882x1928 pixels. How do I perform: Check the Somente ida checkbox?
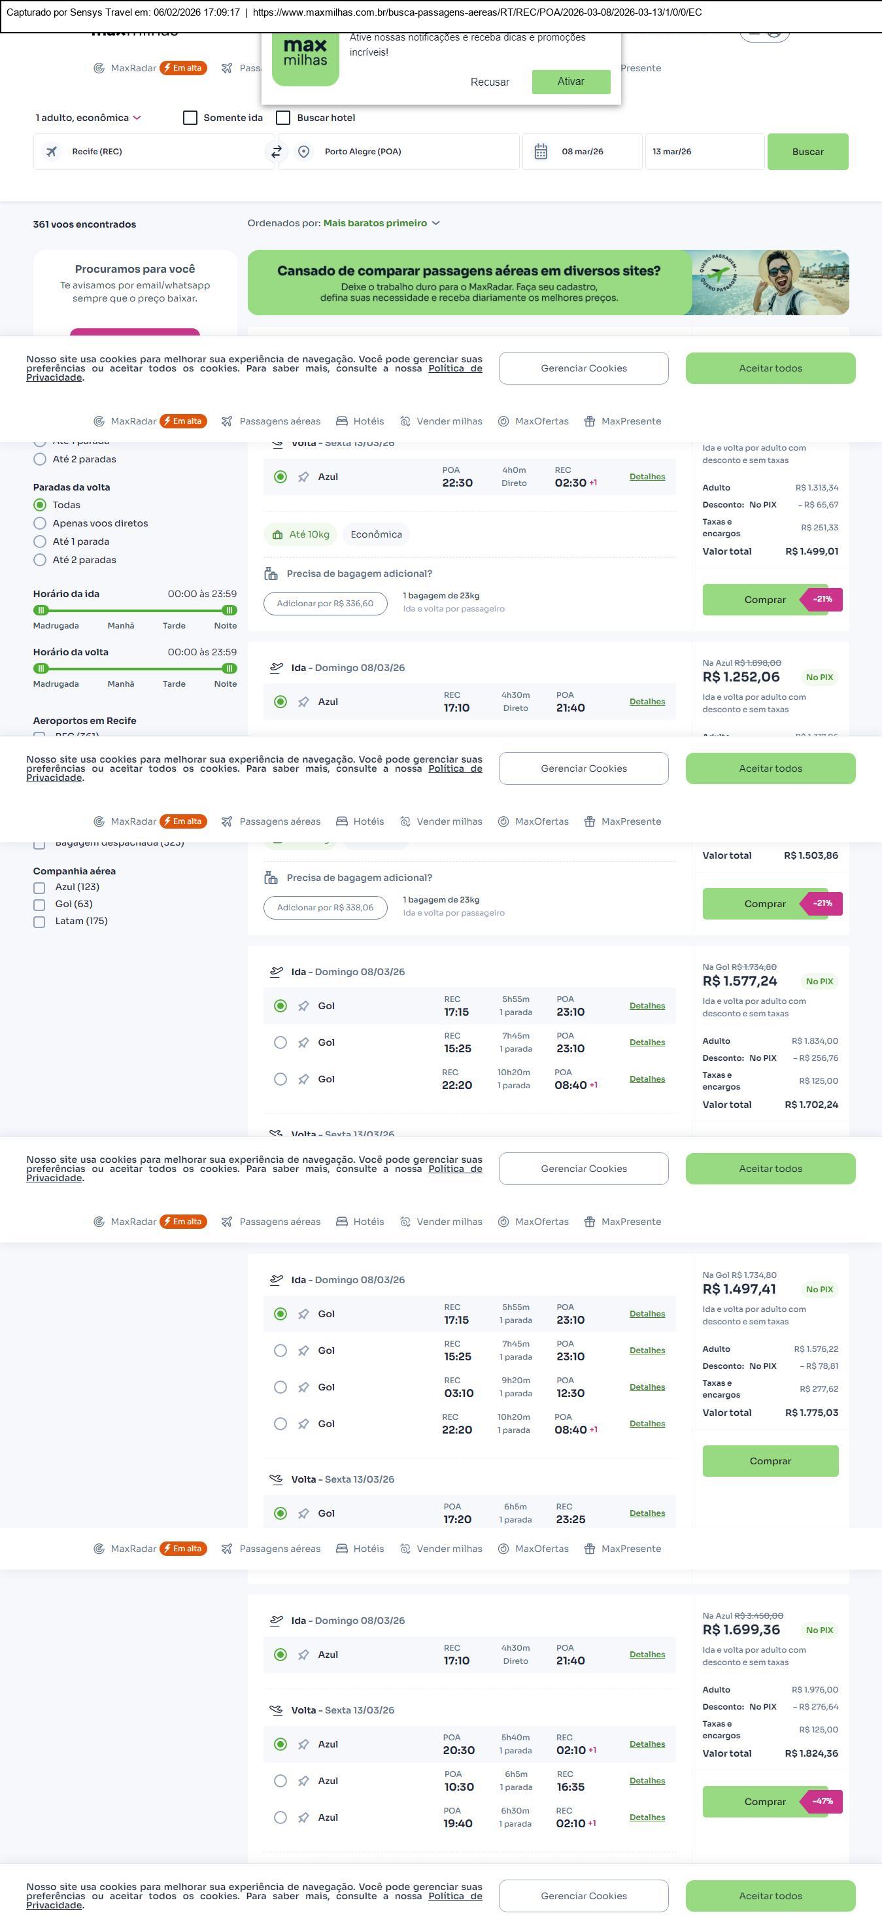coord(190,118)
